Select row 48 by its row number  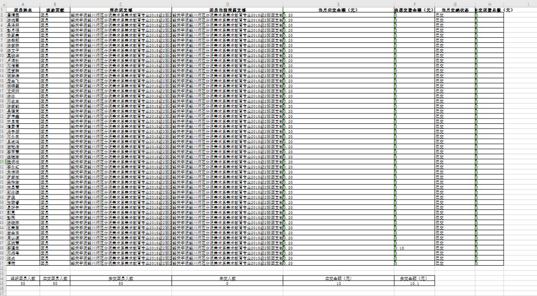[x=3, y=248]
